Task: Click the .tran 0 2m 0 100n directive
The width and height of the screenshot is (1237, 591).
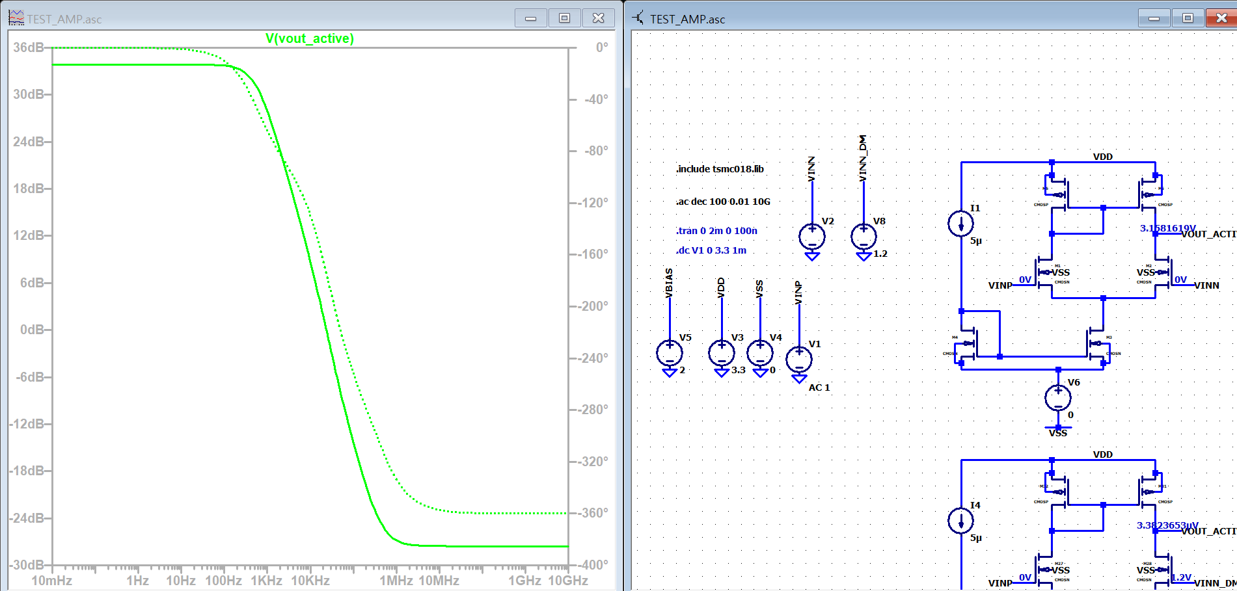Action: [716, 231]
